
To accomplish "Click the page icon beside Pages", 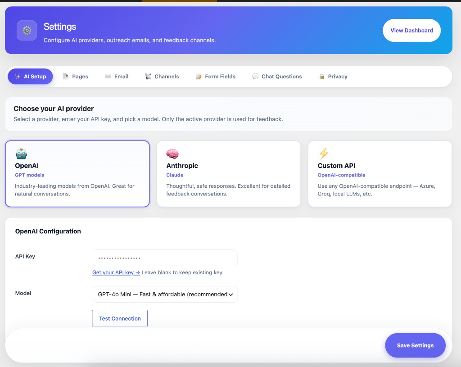I will tap(66, 77).
